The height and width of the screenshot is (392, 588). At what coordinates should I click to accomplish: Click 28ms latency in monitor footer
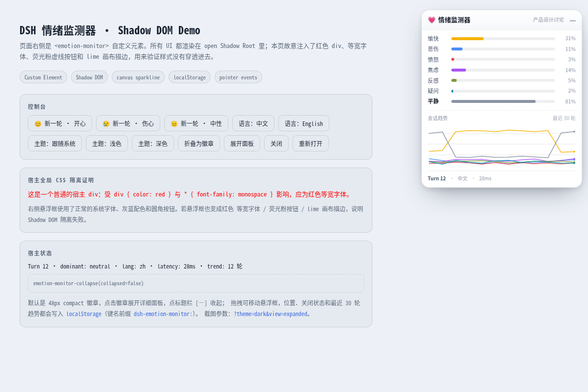pos(485,178)
